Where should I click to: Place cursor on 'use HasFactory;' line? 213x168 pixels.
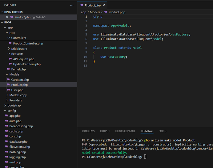[x=114, y=57]
